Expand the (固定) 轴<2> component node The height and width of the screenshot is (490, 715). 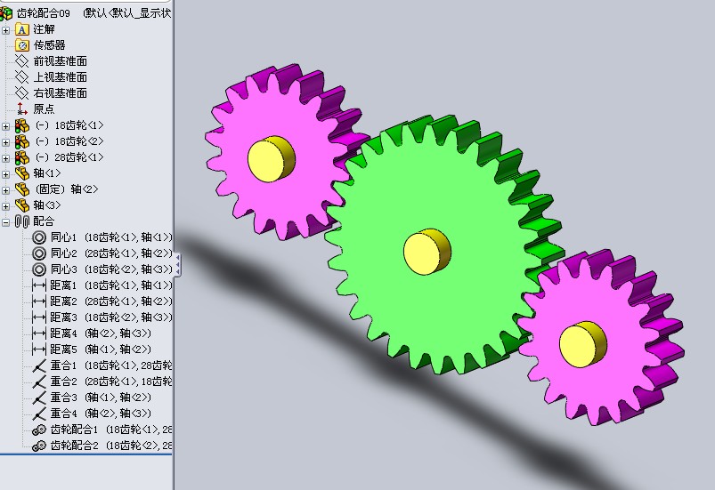pyautogui.click(x=5, y=190)
